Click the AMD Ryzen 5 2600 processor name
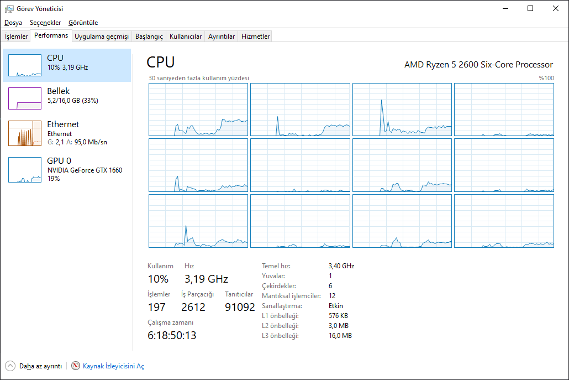Image resolution: width=569 pixels, height=380 pixels. (478, 65)
